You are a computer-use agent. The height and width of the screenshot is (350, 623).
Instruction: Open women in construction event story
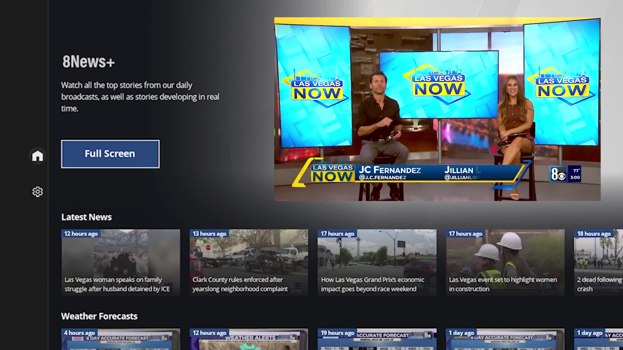[505, 262]
